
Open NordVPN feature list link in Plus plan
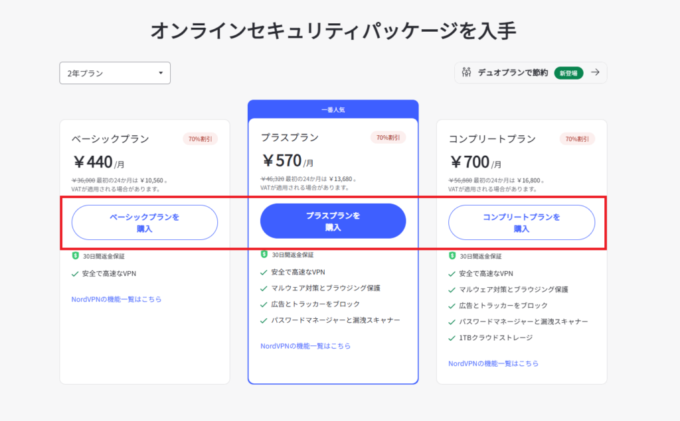click(x=305, y=346)
